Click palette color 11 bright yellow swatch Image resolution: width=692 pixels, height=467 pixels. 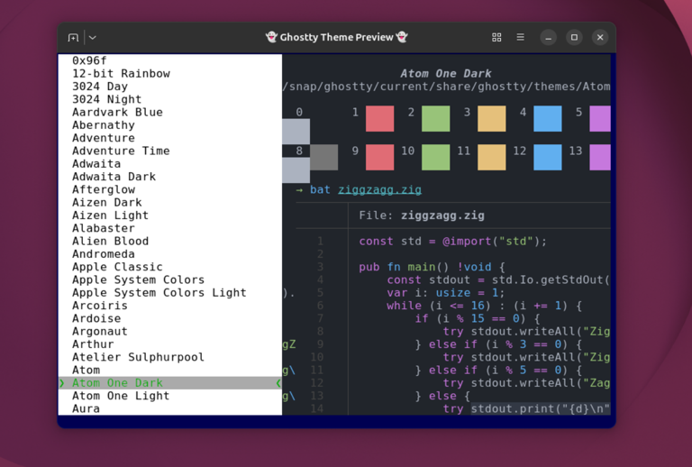[492, 157]
